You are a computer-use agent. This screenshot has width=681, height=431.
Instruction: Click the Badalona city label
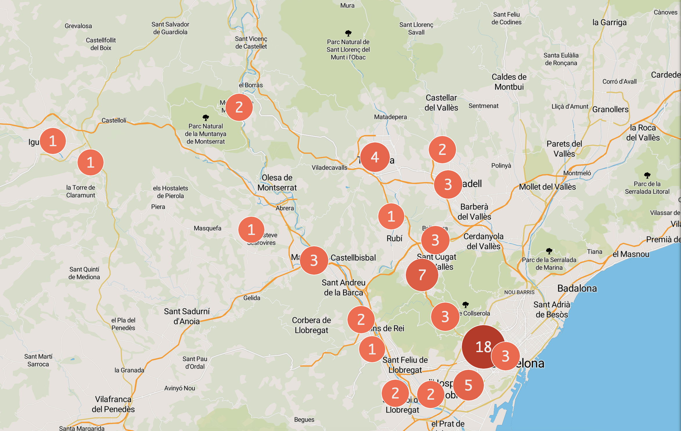click(577, 288)
